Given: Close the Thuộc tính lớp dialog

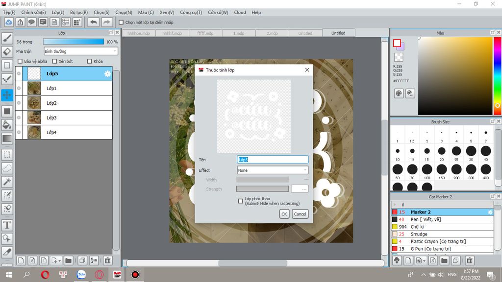Looking at the screenshot, I should point(307,70).
